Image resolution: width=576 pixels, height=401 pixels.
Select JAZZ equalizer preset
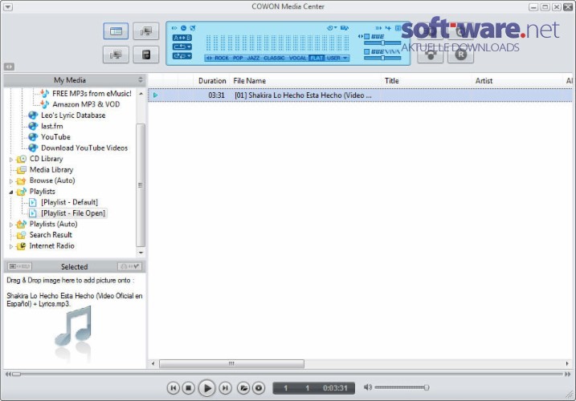coord(253,58)
